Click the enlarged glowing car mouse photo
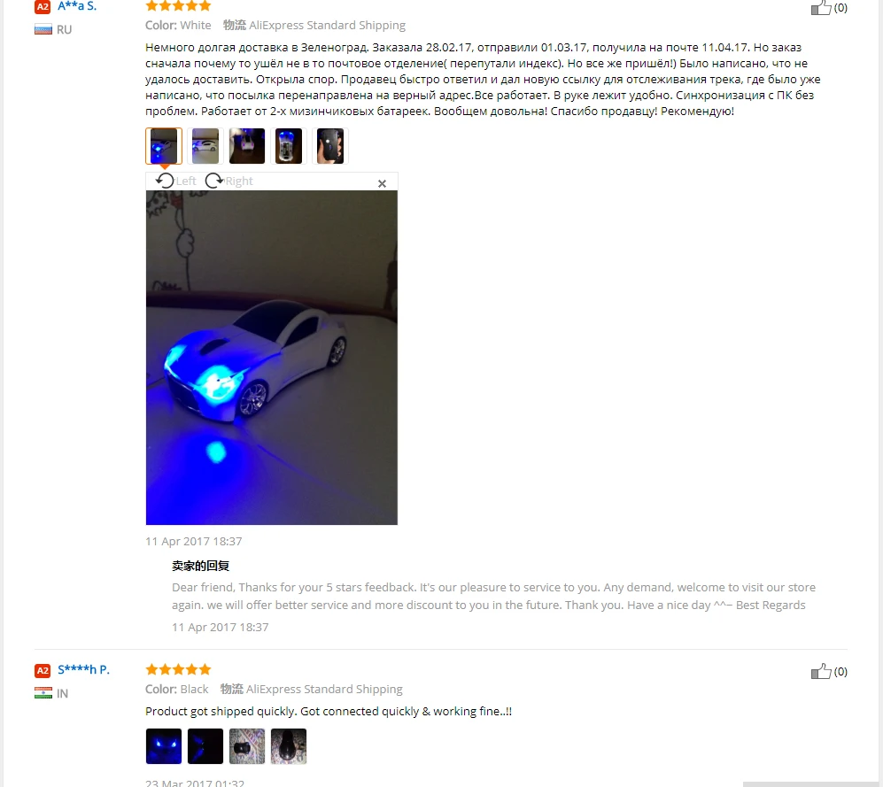Screen dimensions: 883x787 [x=271, y=358]
